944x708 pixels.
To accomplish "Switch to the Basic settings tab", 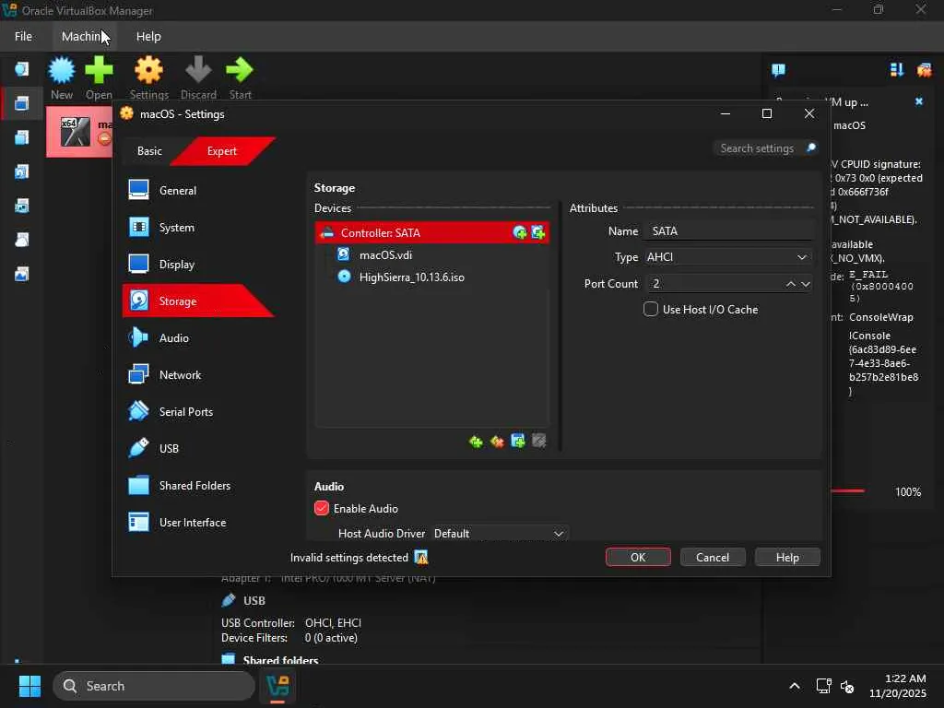I will [x=149, y=151].
